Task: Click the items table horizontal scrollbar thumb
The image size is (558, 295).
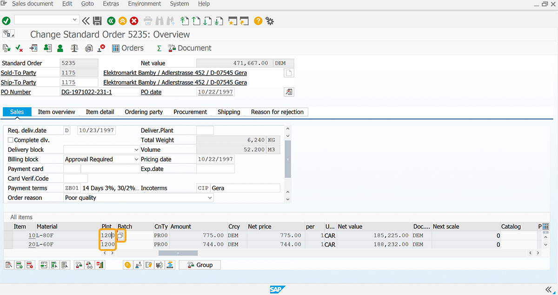Action: [x=178, y=253]
